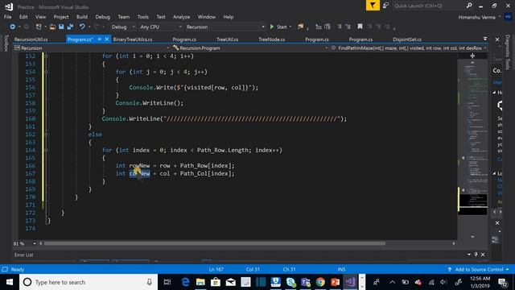The image size is (515, 290).
Task: Open the Diagnostic Tools side tab
Action: [x=508, y=52]
